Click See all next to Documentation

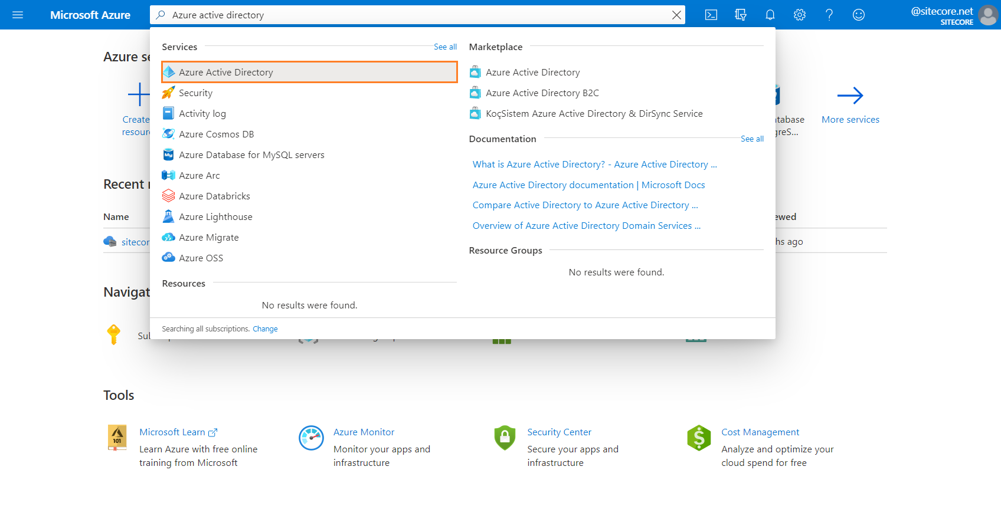pos(752,139)
